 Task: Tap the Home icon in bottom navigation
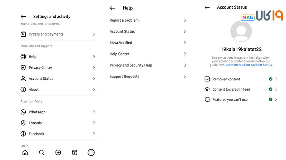tap(25, 153)
